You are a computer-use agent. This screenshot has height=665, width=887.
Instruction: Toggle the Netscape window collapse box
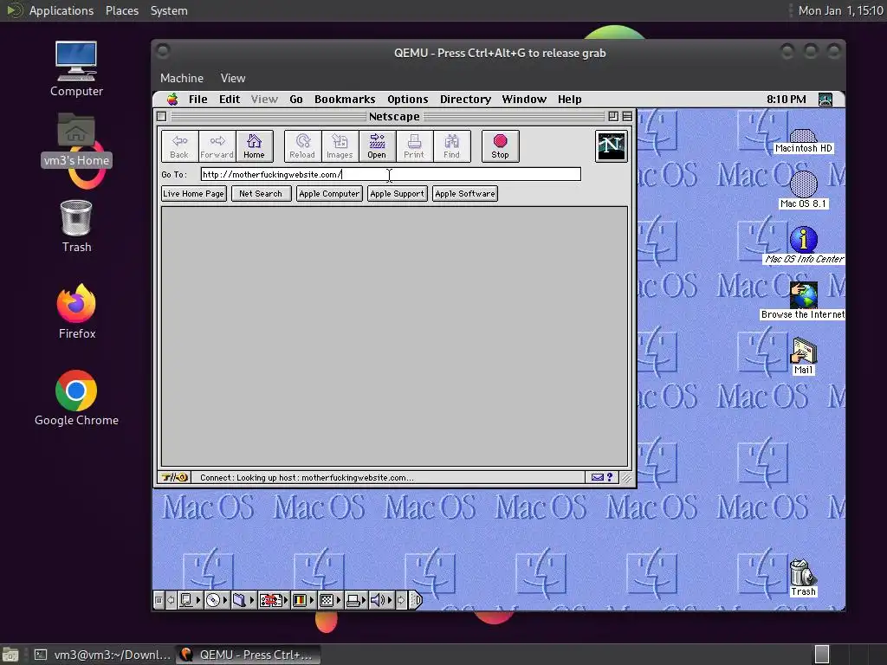[627, 117]
